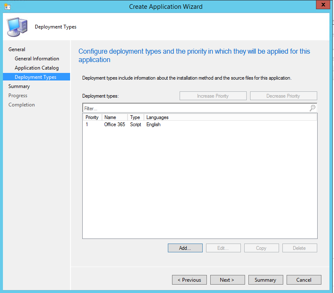Cancel the wizard
The width and height of the screenshot is (334, 293).
(304, 280)
